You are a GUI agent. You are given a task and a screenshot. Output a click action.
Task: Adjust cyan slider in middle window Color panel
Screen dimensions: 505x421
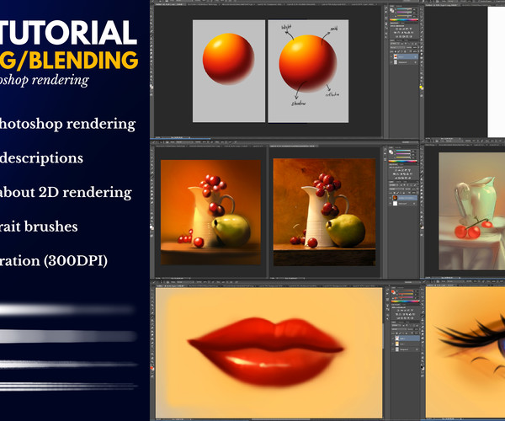tap(403, 151)
